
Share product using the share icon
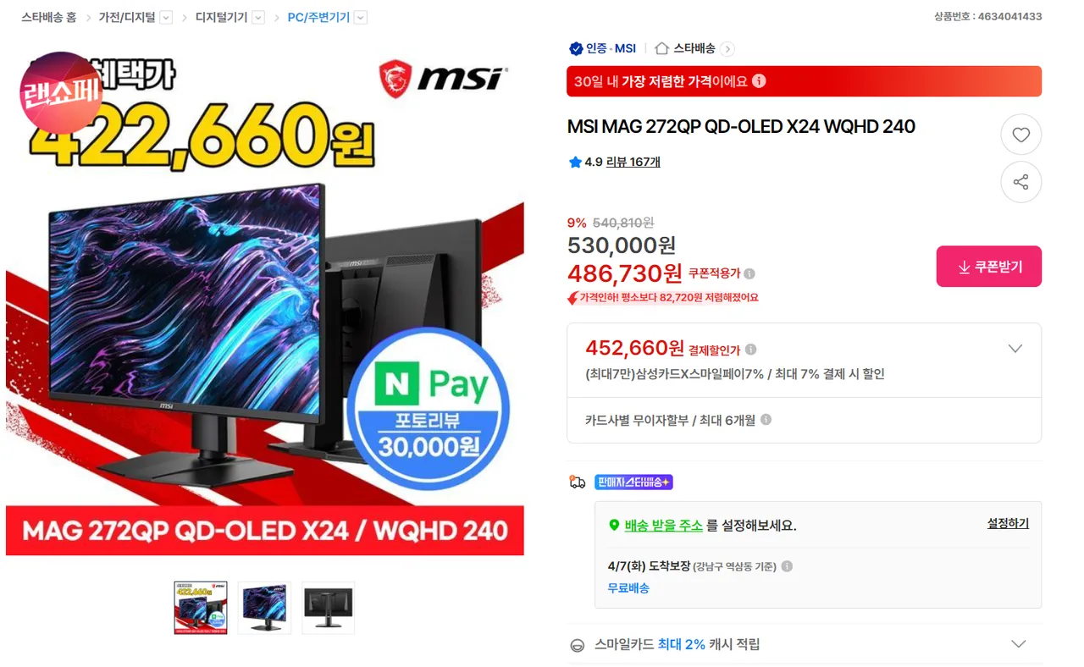click(1020, 182)
